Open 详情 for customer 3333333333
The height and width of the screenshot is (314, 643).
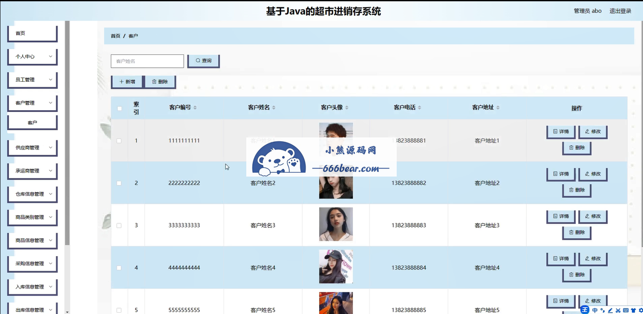pos(561,217)
